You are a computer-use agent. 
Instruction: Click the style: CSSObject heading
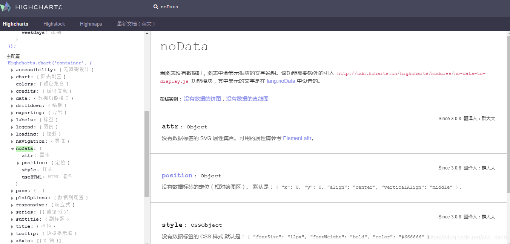point(192,225)
